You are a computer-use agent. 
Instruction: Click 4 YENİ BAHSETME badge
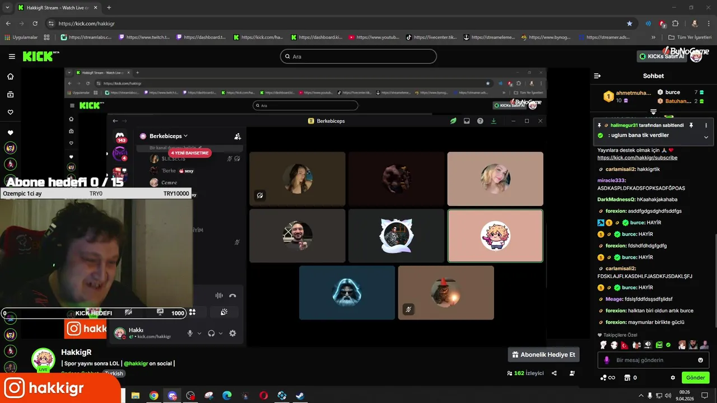pos(190,153)
